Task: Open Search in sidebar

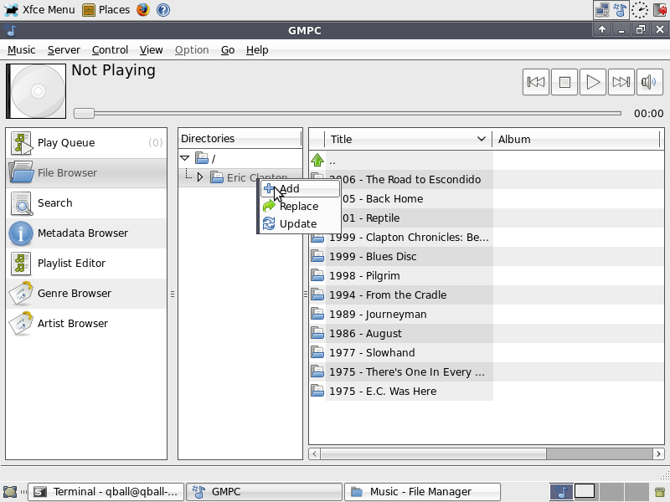Action: 86,203
